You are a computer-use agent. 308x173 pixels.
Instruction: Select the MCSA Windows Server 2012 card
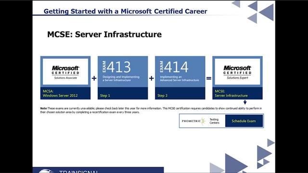coord(65,78)
